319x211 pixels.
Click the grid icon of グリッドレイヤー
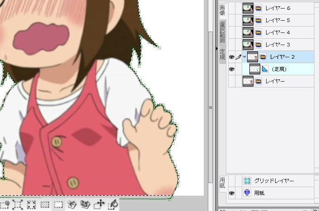tap(247, 180)
